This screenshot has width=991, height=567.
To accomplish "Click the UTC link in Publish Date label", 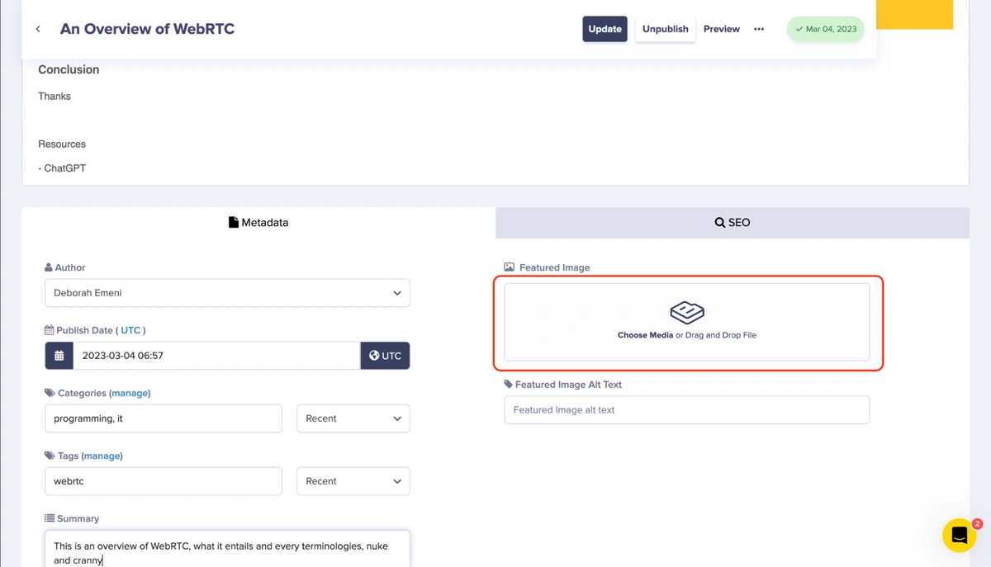I will coord(130,330).
